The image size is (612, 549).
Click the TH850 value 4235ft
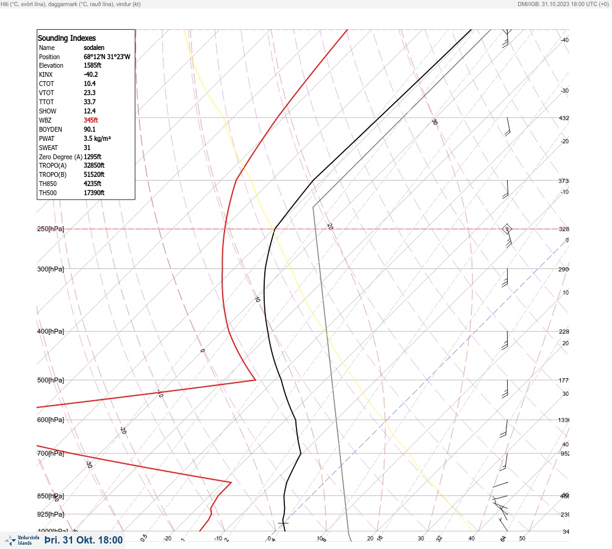93,184
